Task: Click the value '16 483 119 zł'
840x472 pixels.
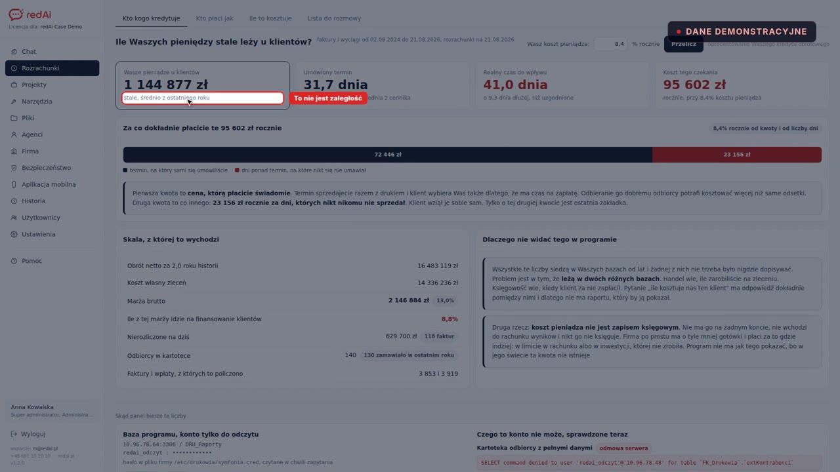Action: 438,266
